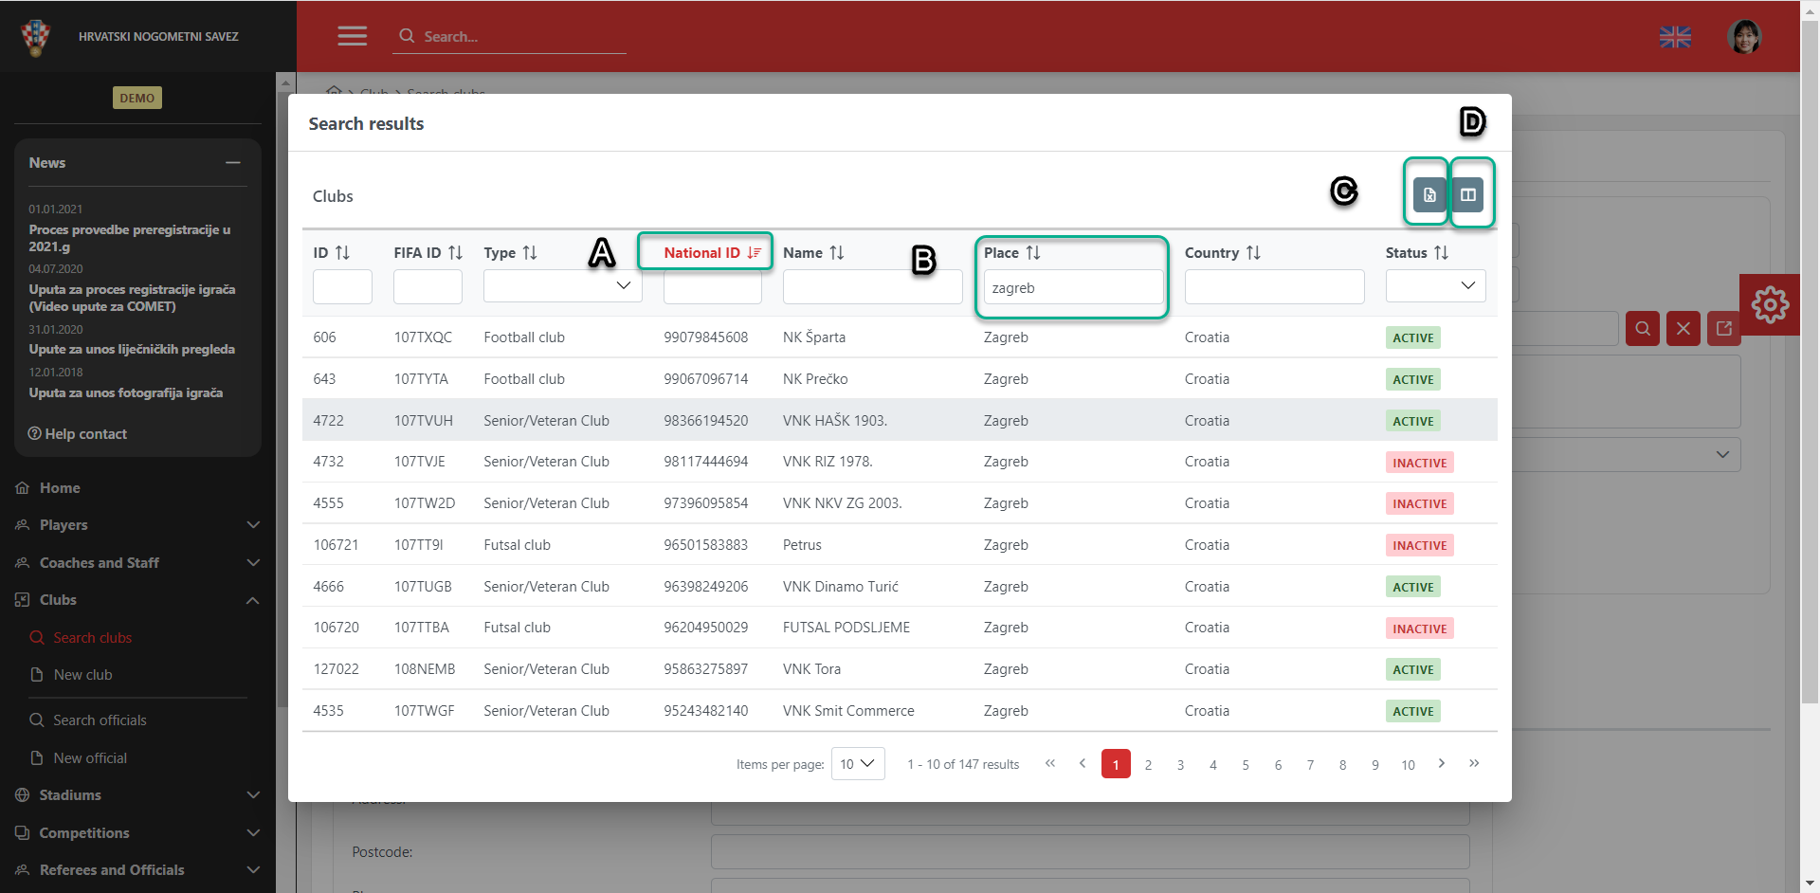Open the column chooser icon
This screenshot has height=893, width=1820.
tap(1467, 195)
